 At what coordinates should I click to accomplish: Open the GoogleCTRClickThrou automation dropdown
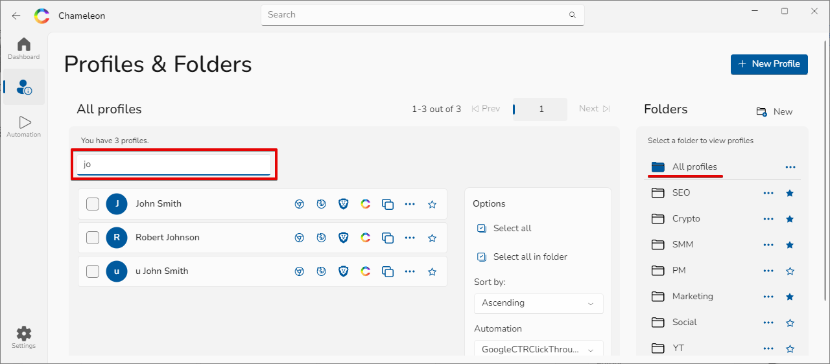(x=538, y=349)
